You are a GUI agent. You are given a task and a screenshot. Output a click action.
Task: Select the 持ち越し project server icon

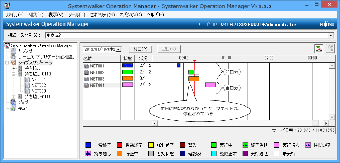coord(20,68)
